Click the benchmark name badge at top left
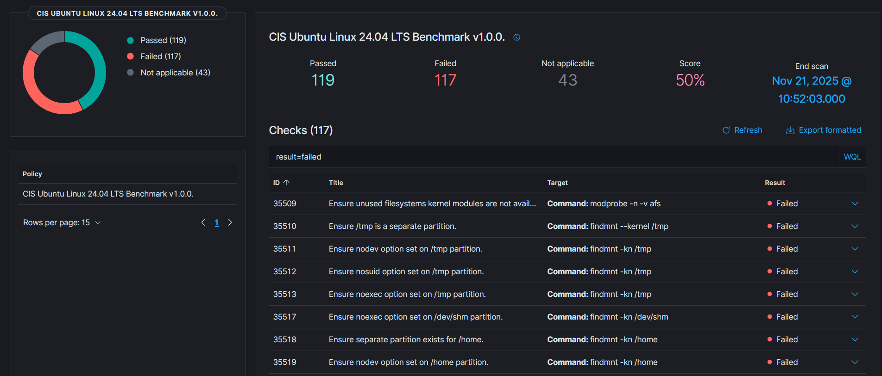The width and height of the screenshot is (882, 376). point(127,13)
